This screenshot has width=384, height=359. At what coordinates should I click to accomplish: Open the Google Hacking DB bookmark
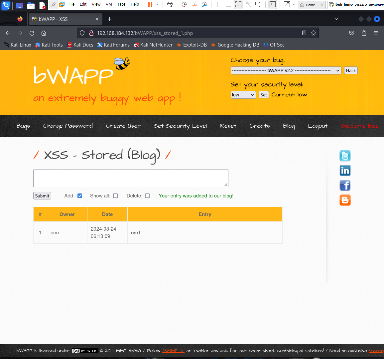(235, 45)
